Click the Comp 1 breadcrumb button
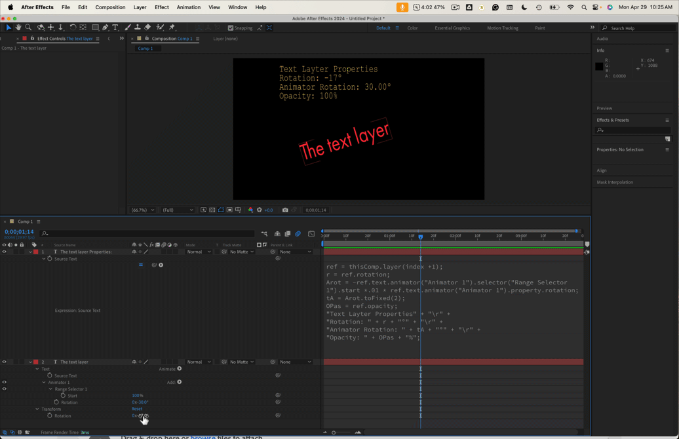Screen dimensions: 679x439 click(145, 48)
